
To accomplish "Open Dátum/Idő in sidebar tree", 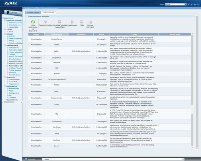I will click(13, 27).
